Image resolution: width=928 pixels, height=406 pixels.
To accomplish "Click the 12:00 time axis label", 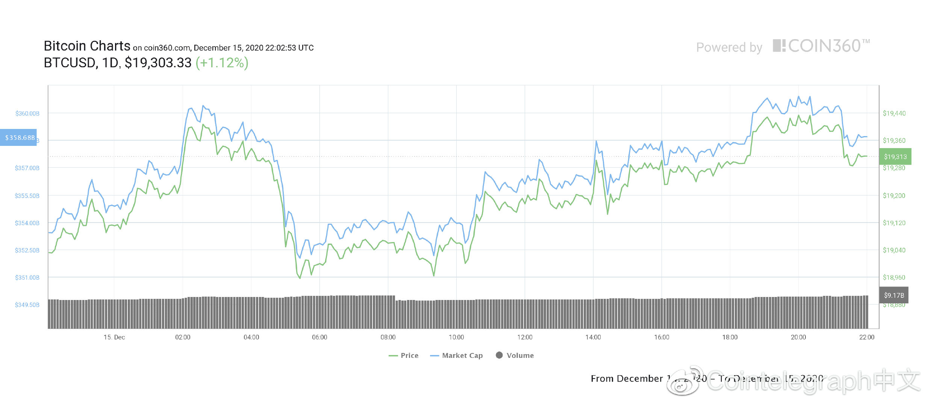I will point(525,337).
